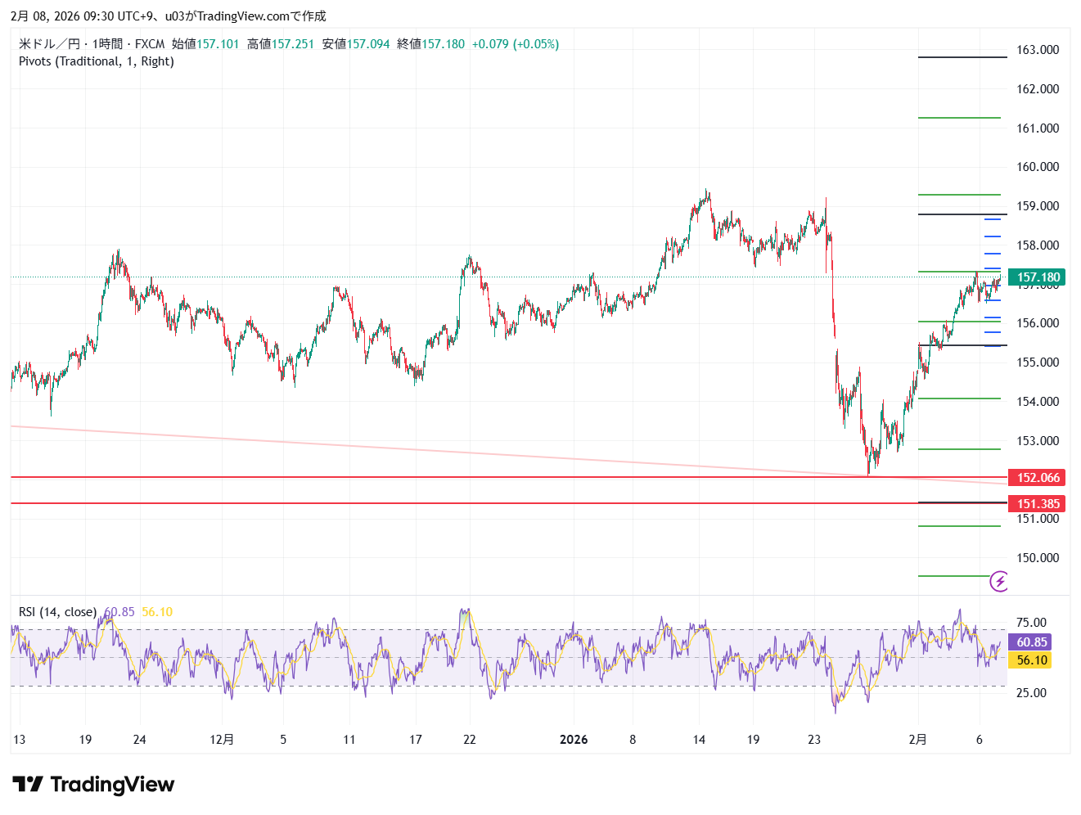Click the green 157.180 current price label
Viewport: 1081px width, 815px height.
(1037, 277)
